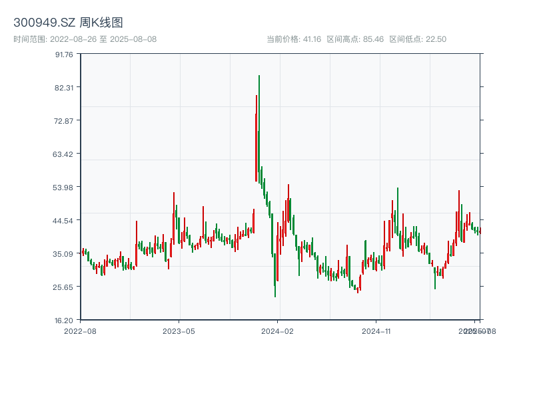Viewport: 533px width, 399px height.
Task: Select the 时间范围 2022-08-26 至 2025-08-08 text
Action: click(x=85, y=39)
